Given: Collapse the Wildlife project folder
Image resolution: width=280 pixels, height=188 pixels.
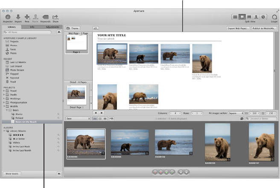Looking at the screenshot, I should coord(4,105).
